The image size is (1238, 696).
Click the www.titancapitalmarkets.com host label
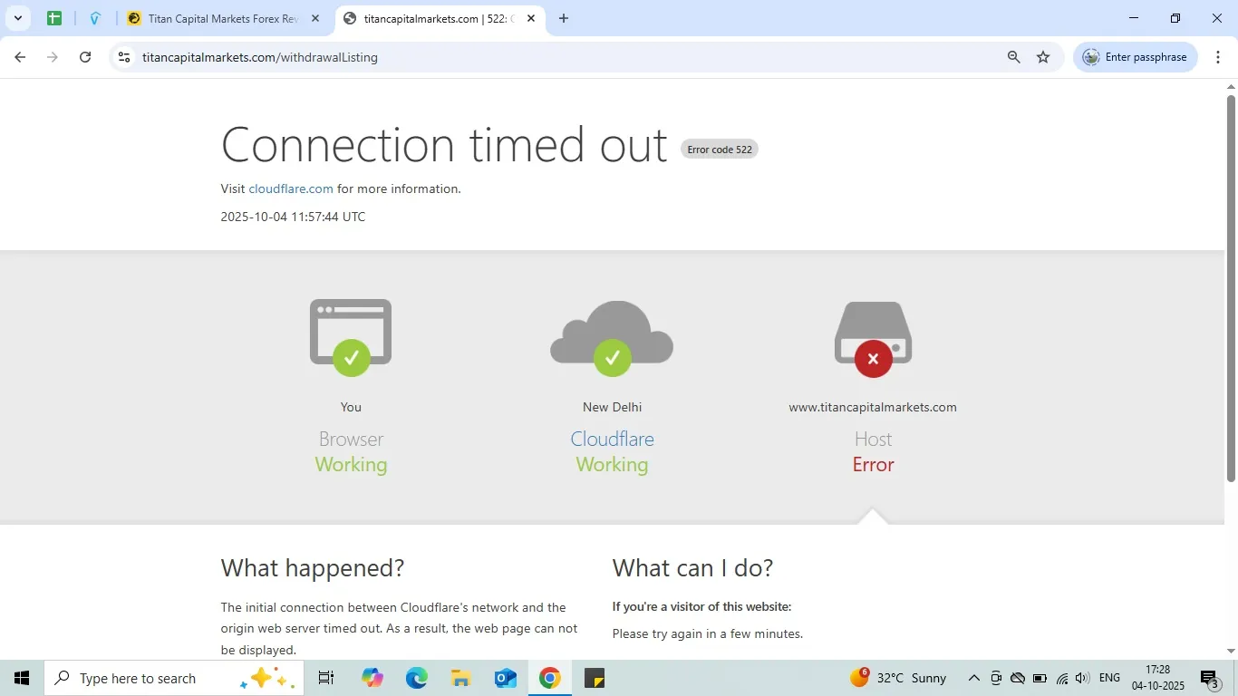(873, 407)
